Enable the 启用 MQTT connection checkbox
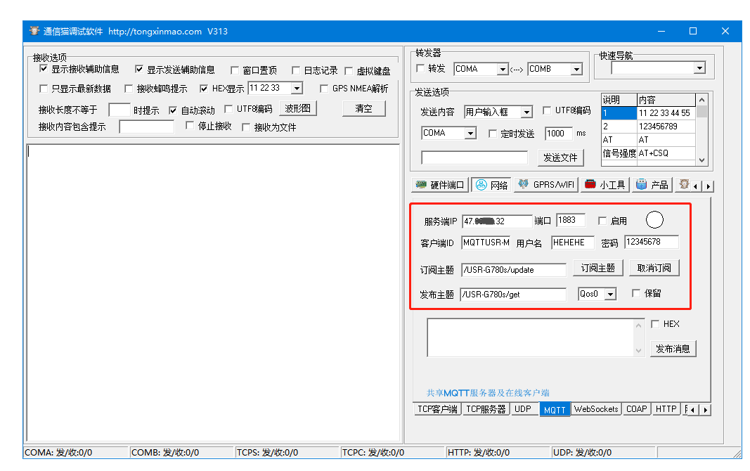This screenshot has width=750, height=471. click(602, 221)
